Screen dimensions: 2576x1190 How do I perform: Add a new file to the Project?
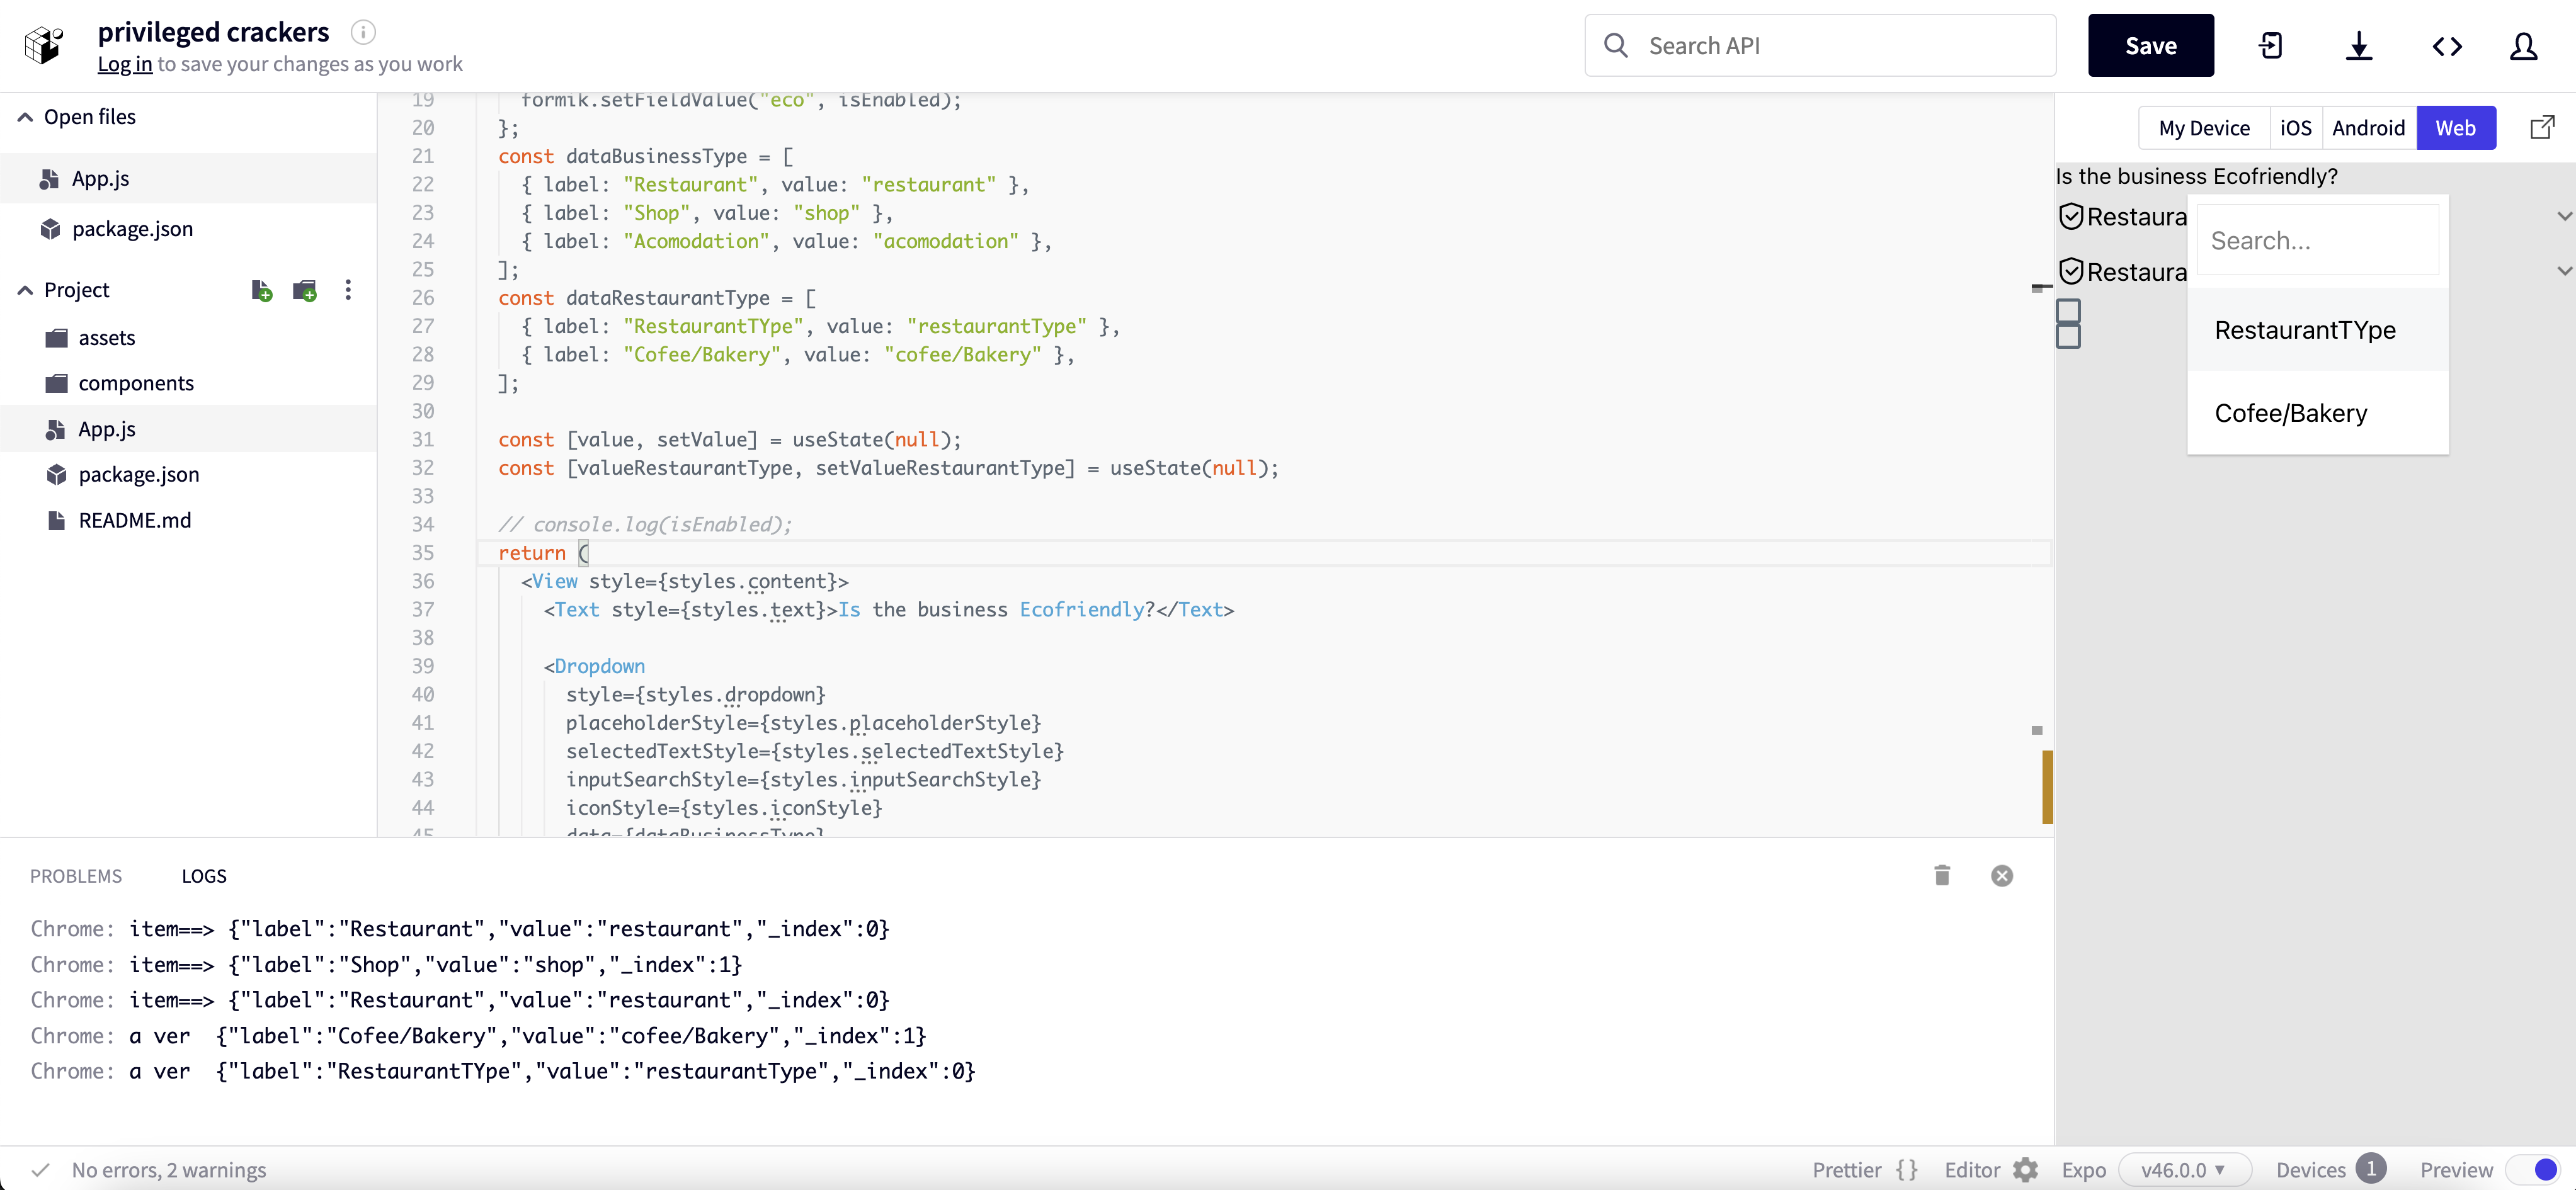tap(262, 290)
